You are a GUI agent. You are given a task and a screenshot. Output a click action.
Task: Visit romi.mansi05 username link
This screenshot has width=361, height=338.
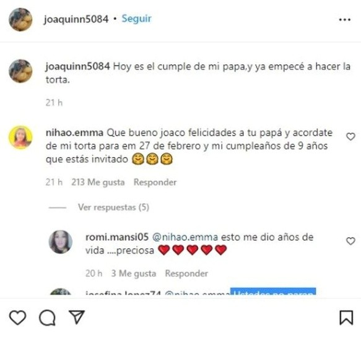(117, 237)
